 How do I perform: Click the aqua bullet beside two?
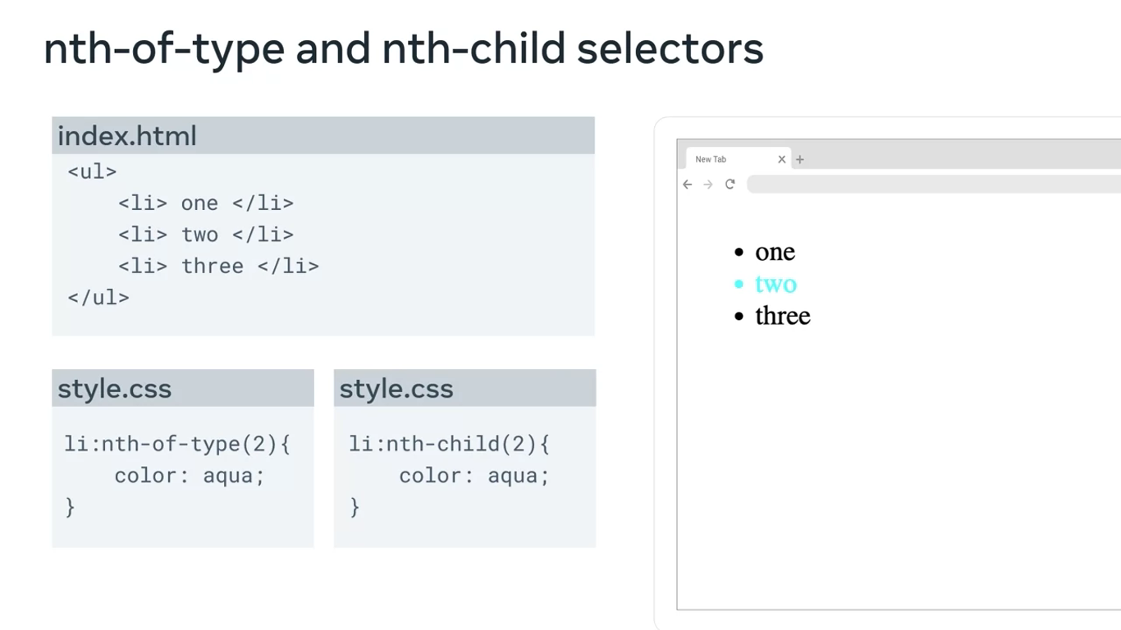click(x=739, y=284)
